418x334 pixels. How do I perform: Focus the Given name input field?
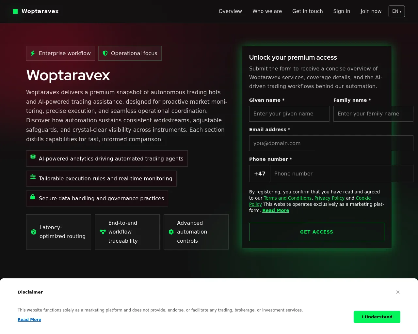tap(289, 114)
